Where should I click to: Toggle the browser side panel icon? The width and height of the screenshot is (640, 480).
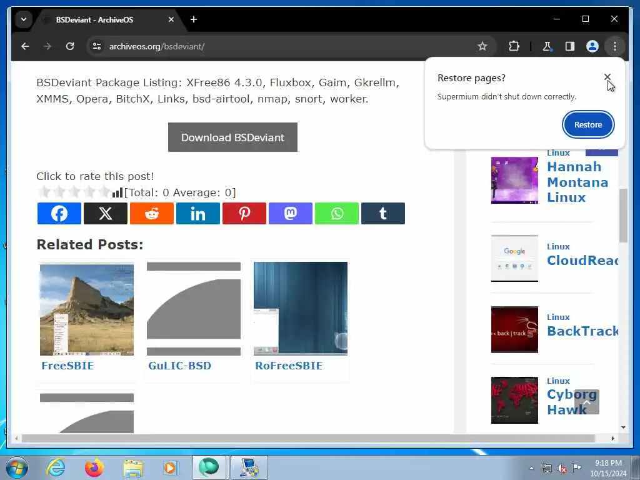click(x=570, y=46)
